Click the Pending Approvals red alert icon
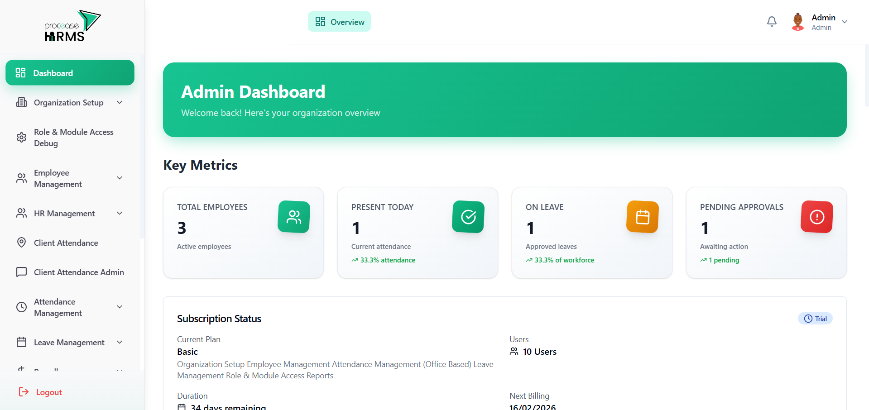Viewport: 869px width, 410px height. tap(817, 217)
